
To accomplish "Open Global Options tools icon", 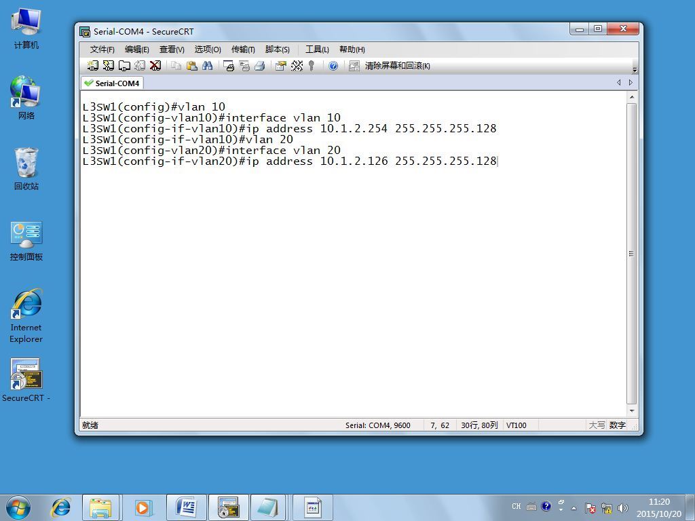I will [297, 66].
